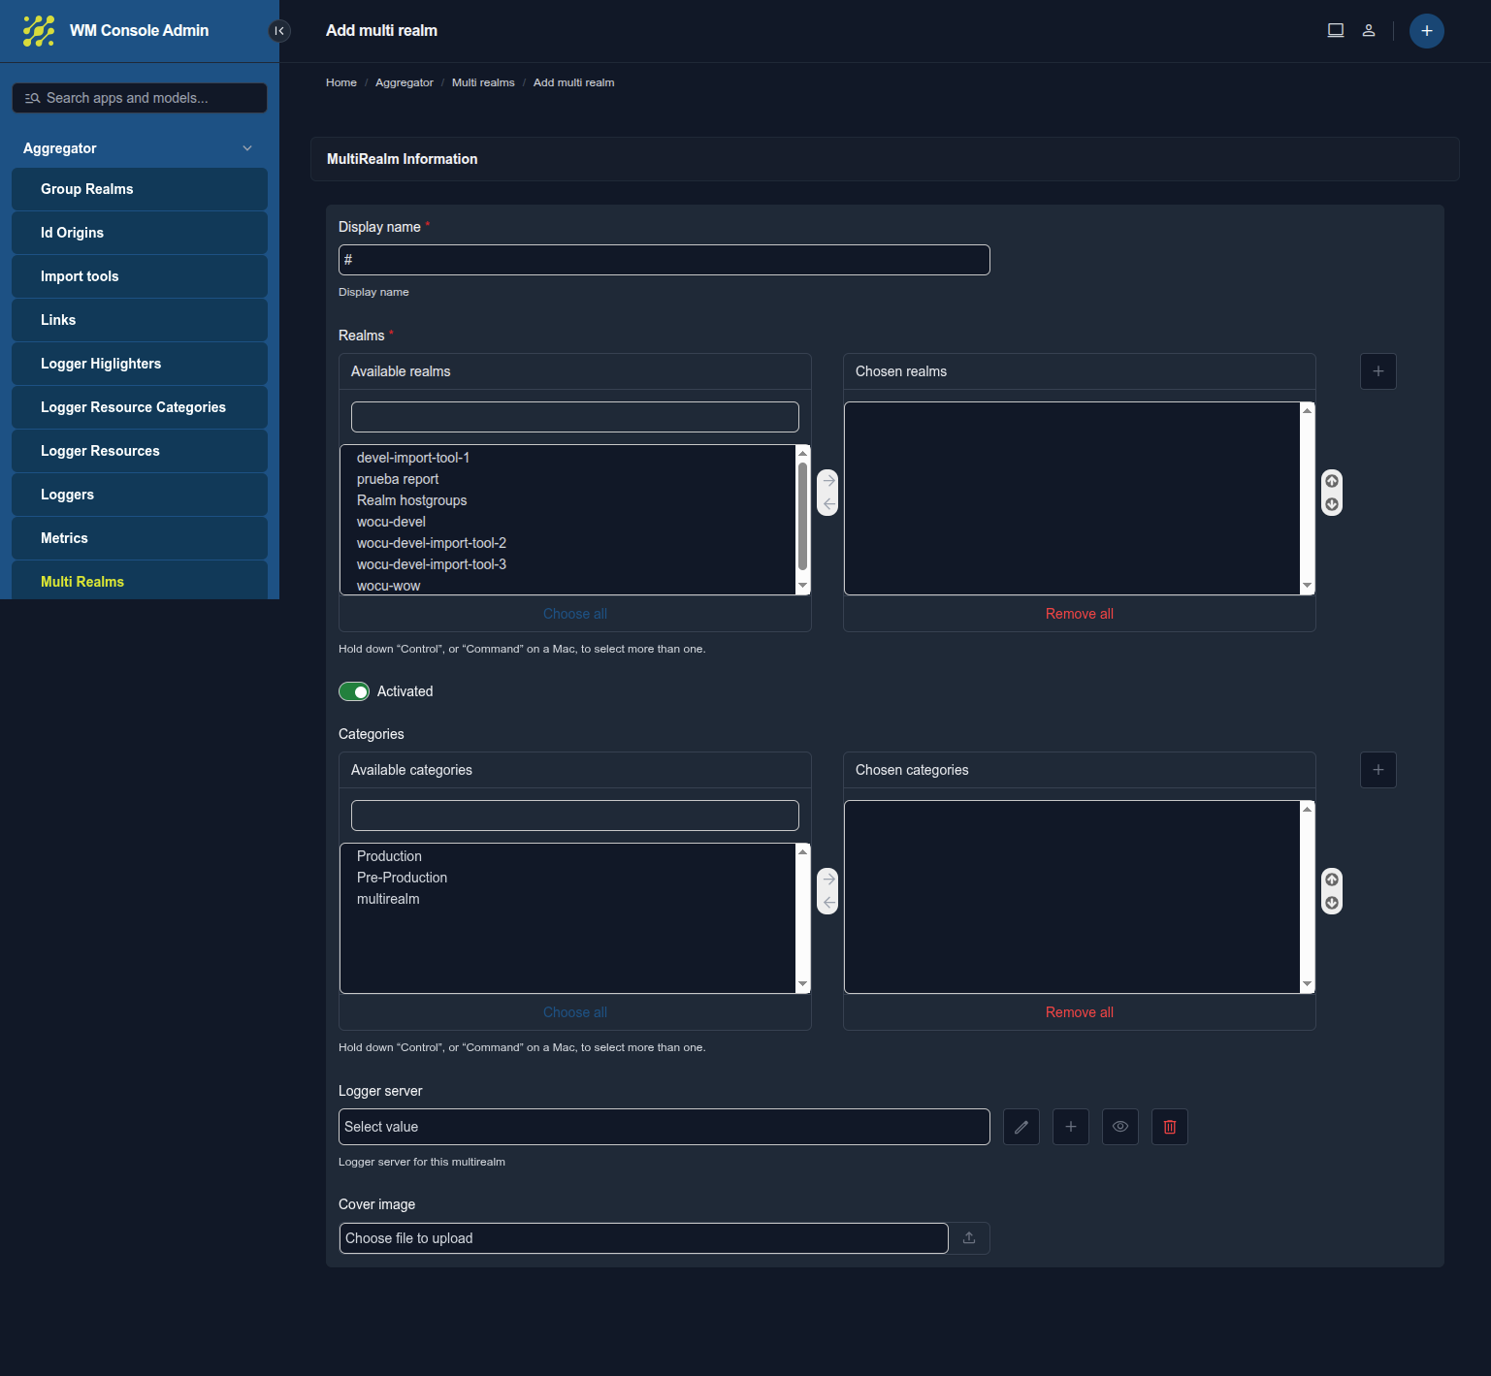Toggle the Activated switch off
The height and width of the screenshot is (1376, 1491).
(x=354, y=691)
